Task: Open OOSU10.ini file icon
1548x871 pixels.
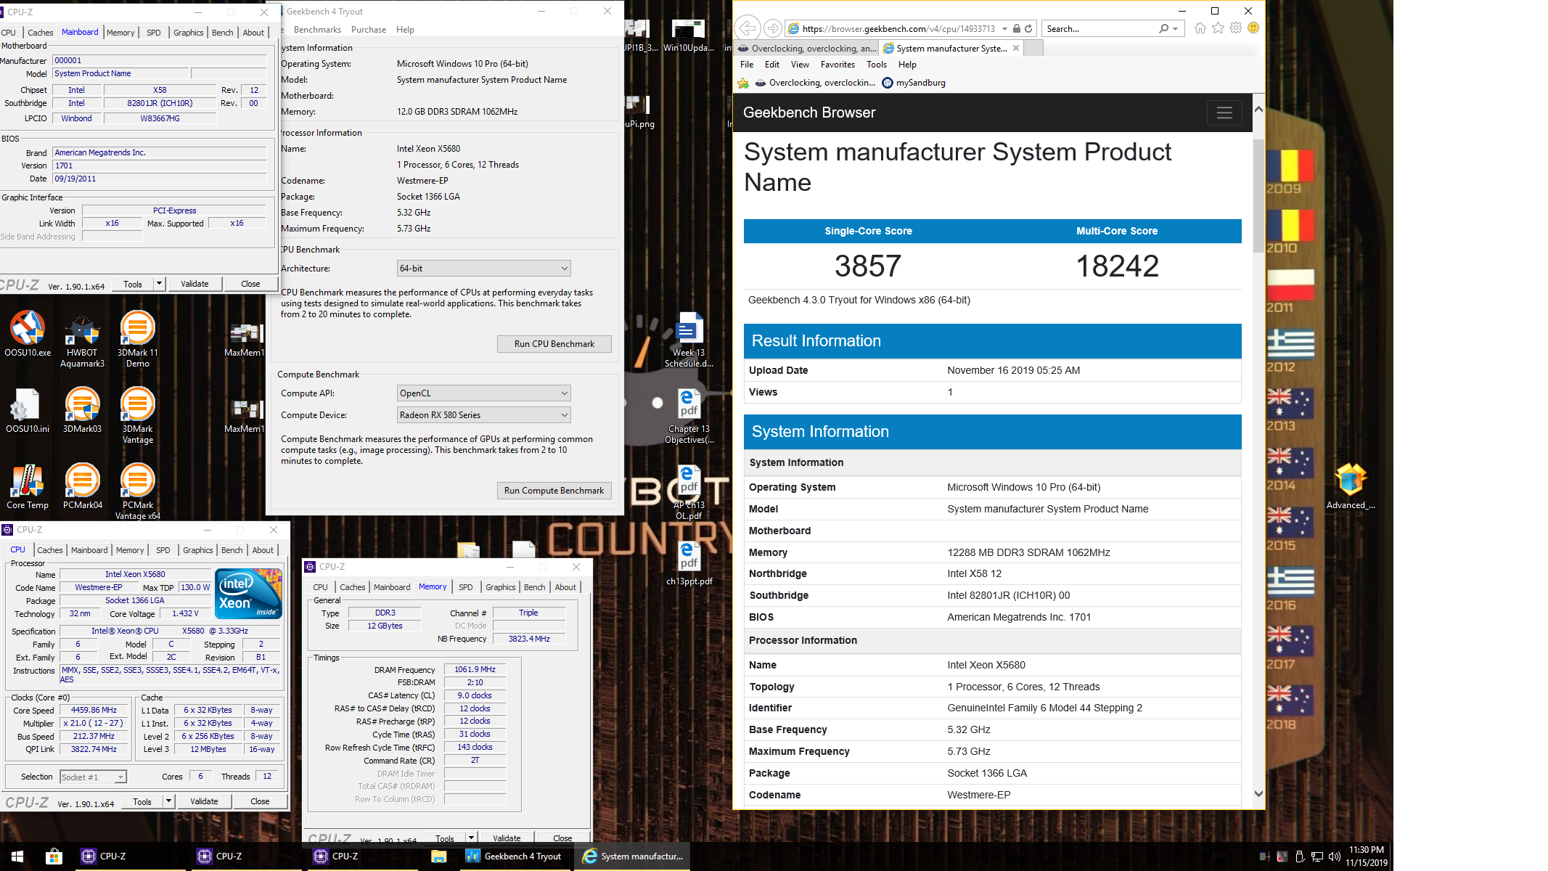Action: click(28, 410)
